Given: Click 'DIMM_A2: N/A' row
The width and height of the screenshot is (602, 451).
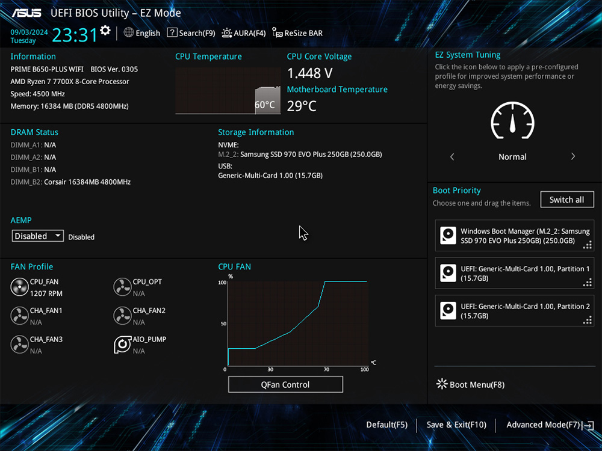Looking at the screenshot, I should point(33,157).
